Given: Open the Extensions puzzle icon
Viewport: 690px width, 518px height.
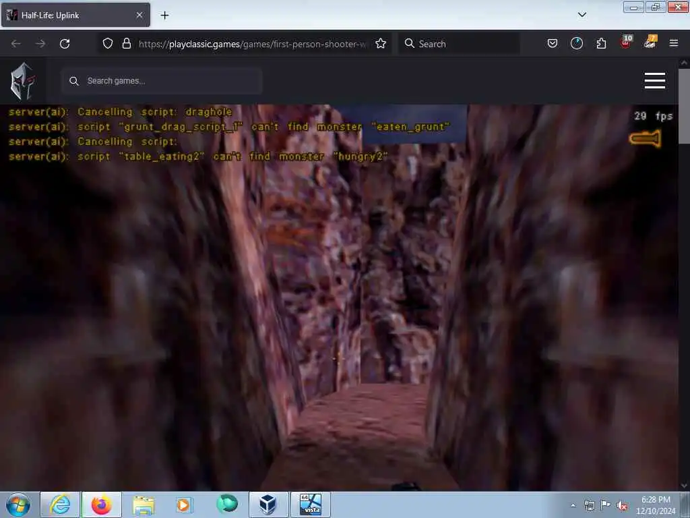Looking at the screenshot, I should click(x=601, y=43).
